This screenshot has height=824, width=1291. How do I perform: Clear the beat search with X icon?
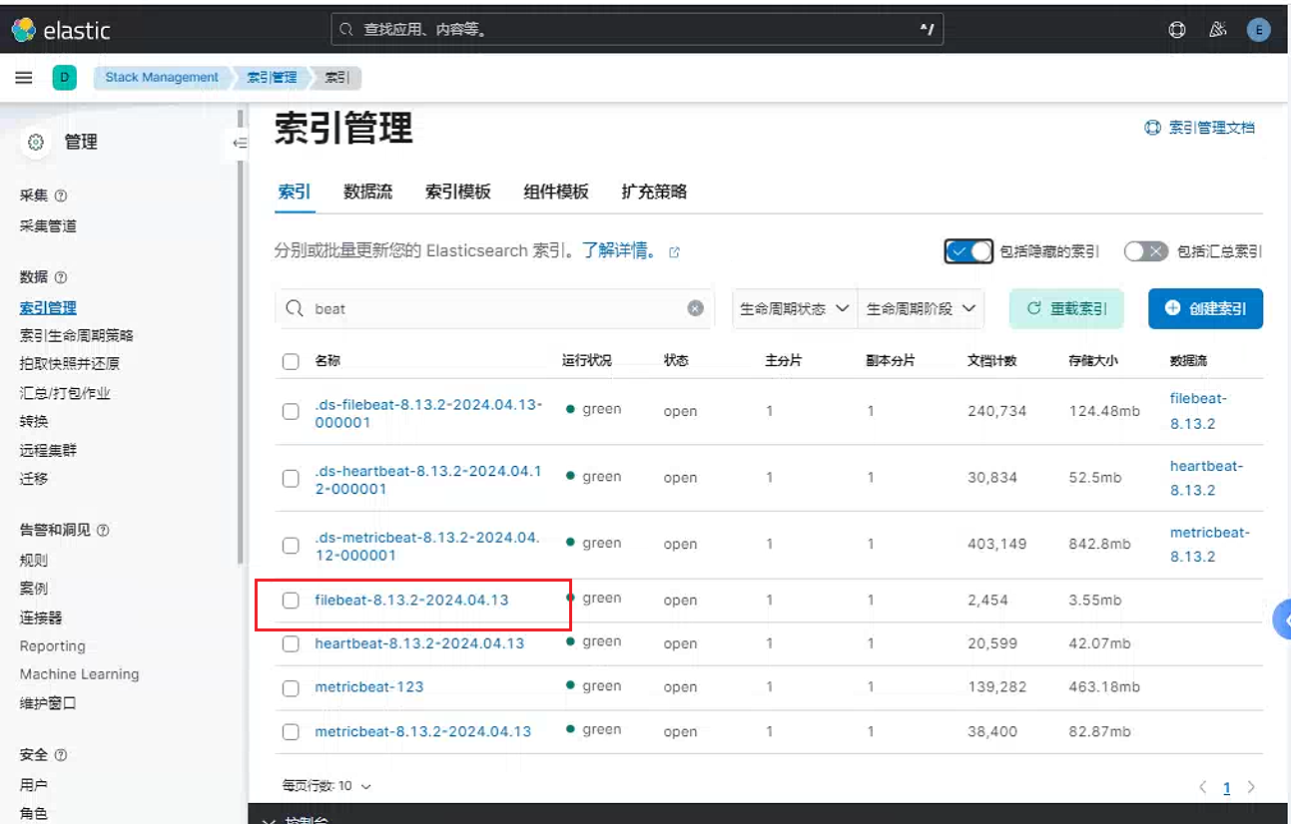point(696,308)
